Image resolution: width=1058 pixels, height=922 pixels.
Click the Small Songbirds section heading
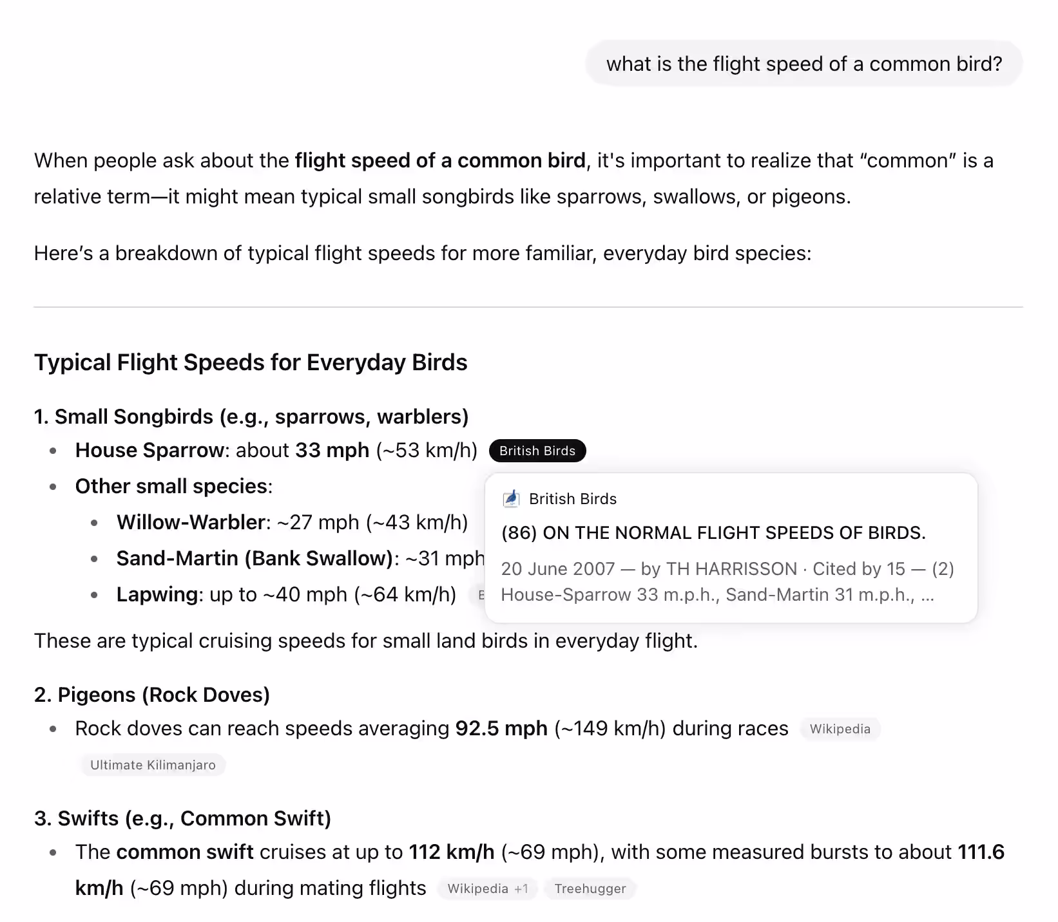251,417
